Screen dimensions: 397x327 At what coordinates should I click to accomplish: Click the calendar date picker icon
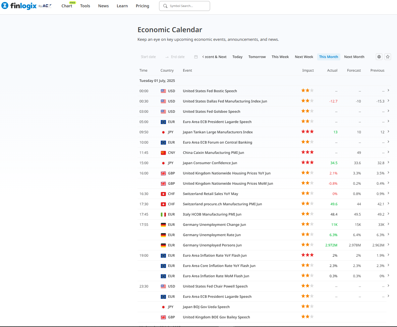(196, 57)
